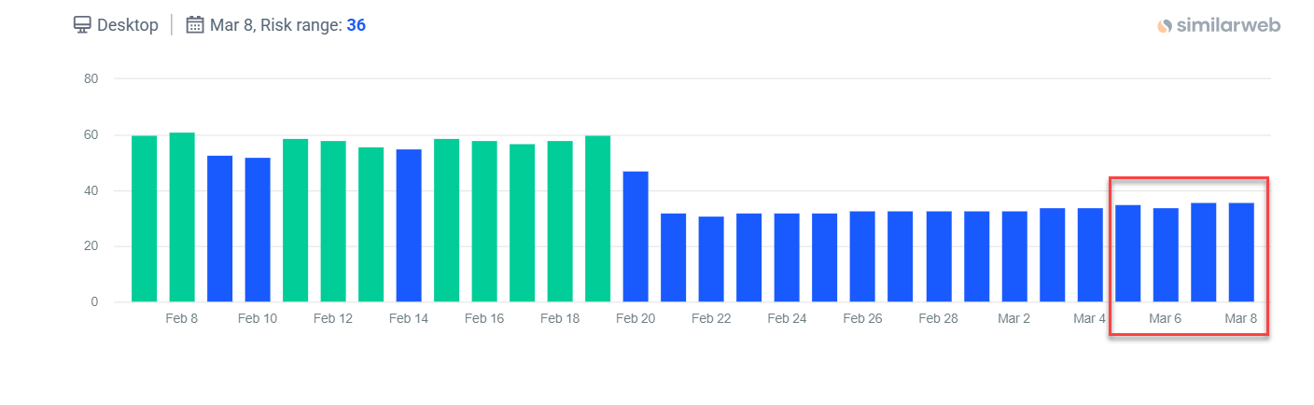This screenshot has height=405, width=1314.
Task: Select the blue bar above Mar 8
Action: coord(1240,253)
